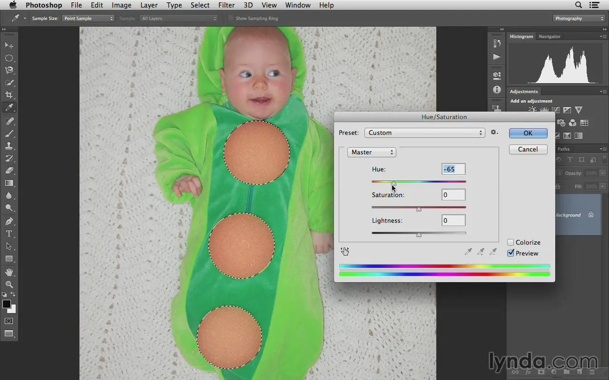Open preset options gear menu

click(494, 133)
